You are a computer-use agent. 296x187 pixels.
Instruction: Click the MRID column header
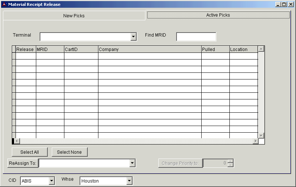tap(50, 49)
